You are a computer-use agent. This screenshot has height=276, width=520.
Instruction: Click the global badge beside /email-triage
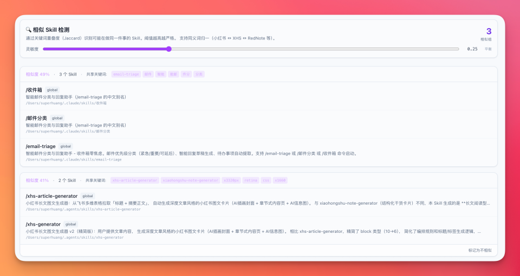point(66,146)
